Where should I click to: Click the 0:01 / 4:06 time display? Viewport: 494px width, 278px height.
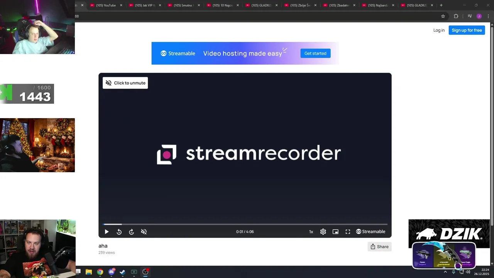pos(245,232)
